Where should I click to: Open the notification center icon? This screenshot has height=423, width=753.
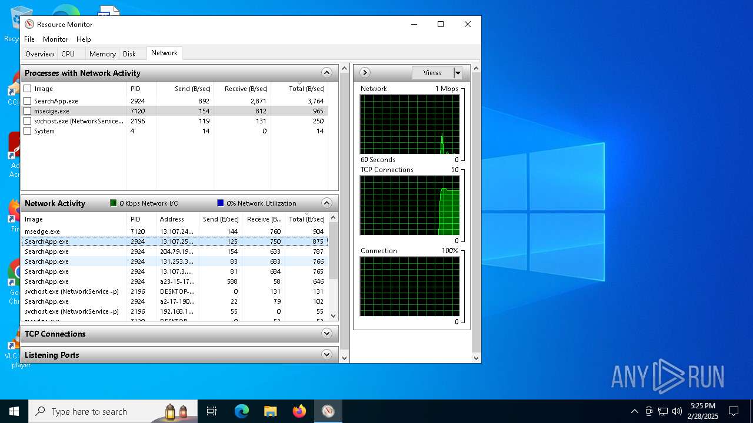coord(734,411)
